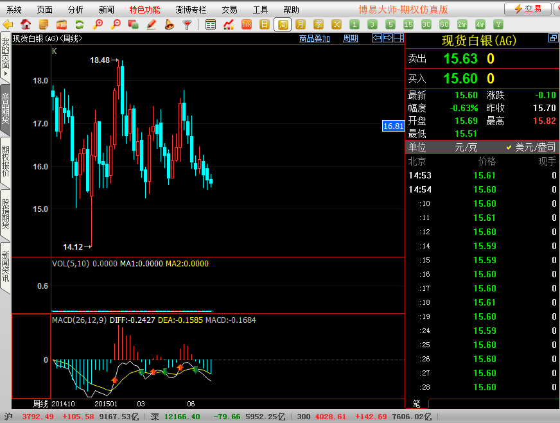Open the bell alert icon
Viewport: 560px width, 423px height.
169,24
